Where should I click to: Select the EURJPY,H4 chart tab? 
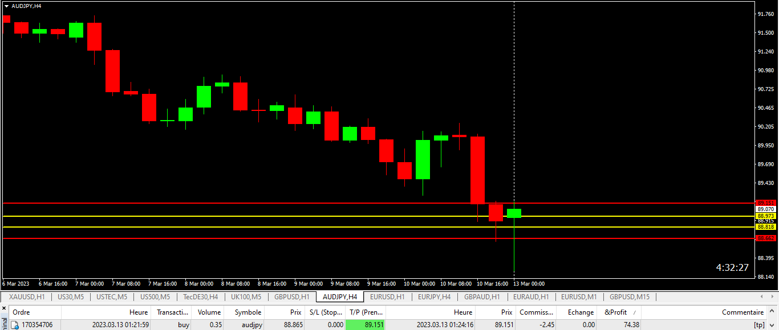pyautogui.click(x=434, y=297)
